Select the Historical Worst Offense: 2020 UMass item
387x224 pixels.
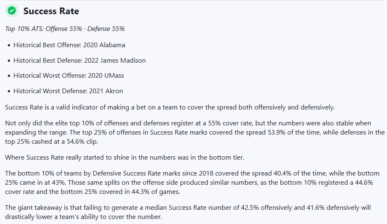point(69,76)
